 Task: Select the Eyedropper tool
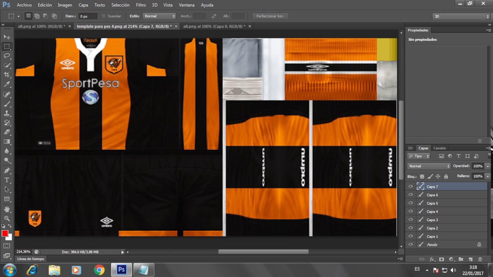(x=7, y=84)
